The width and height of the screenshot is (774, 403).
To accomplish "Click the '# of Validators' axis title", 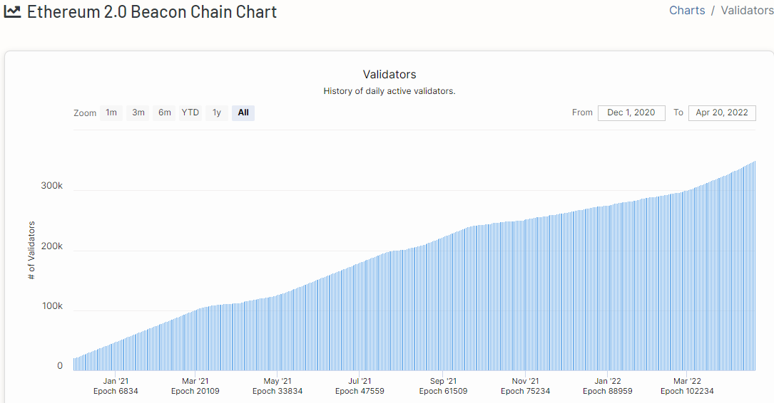I will point(31,251).
